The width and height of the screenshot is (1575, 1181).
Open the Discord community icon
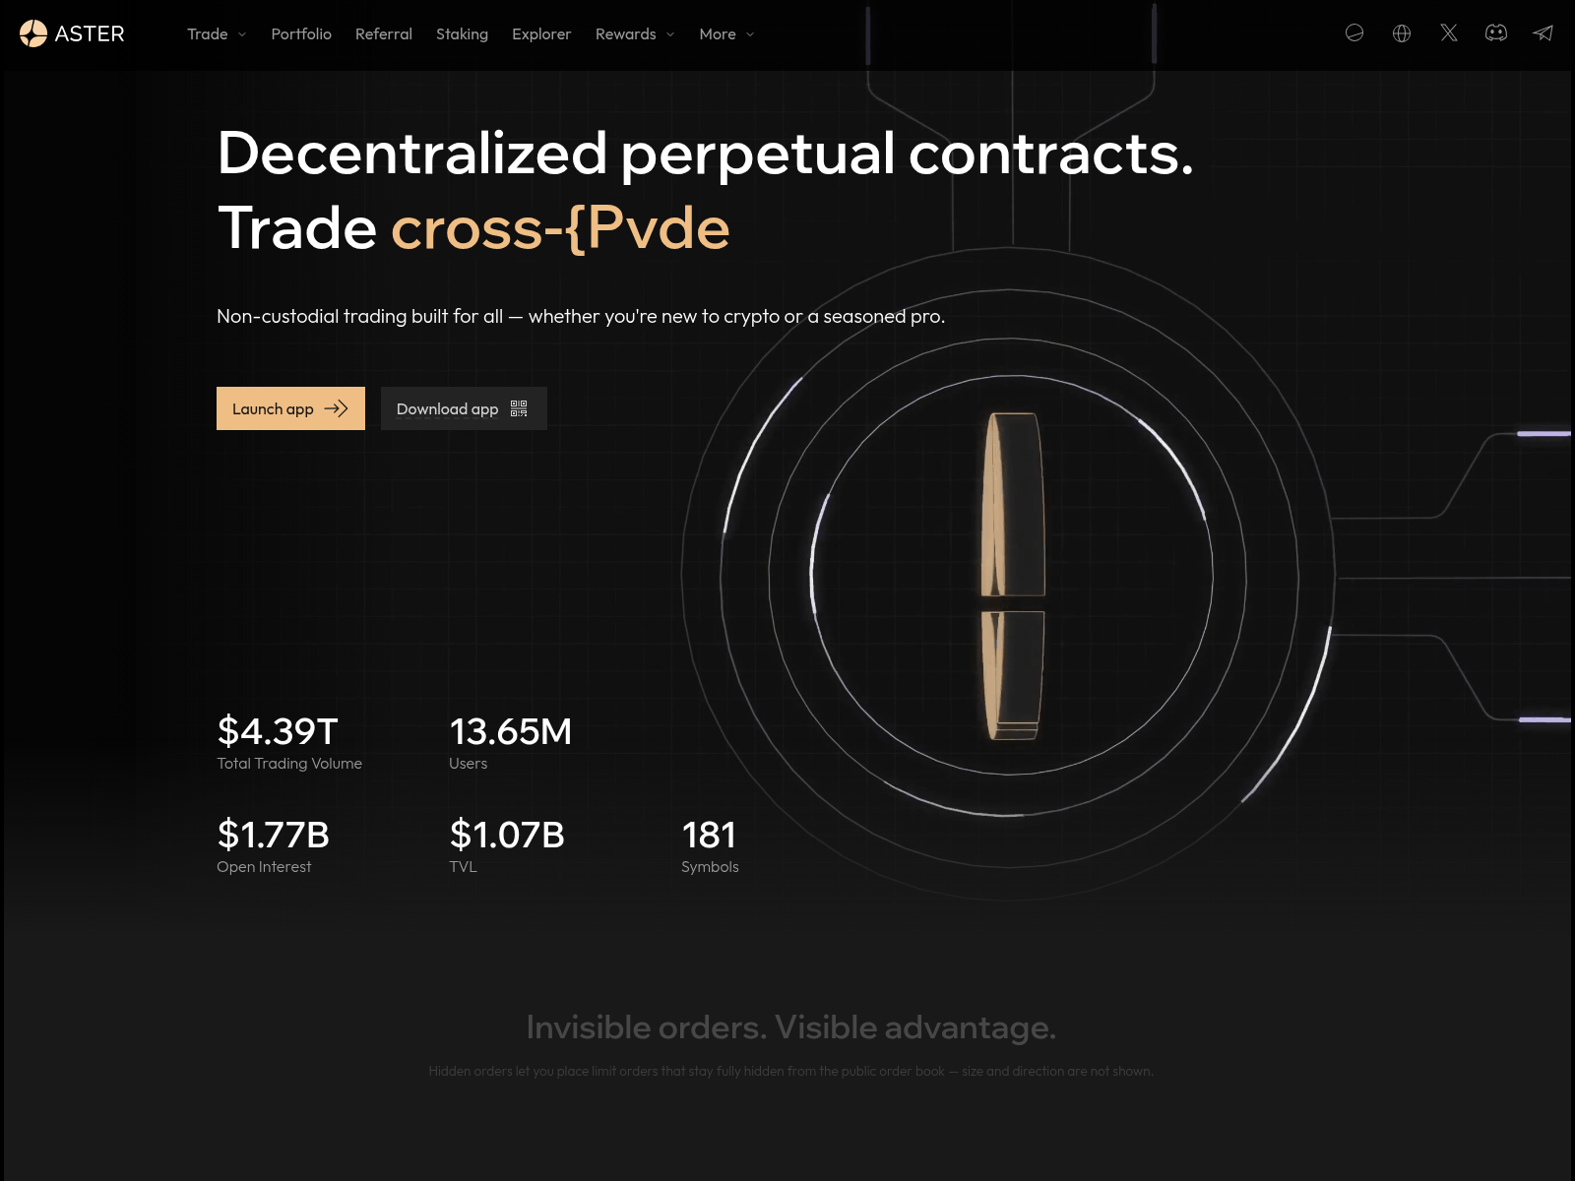[1496, 33]
